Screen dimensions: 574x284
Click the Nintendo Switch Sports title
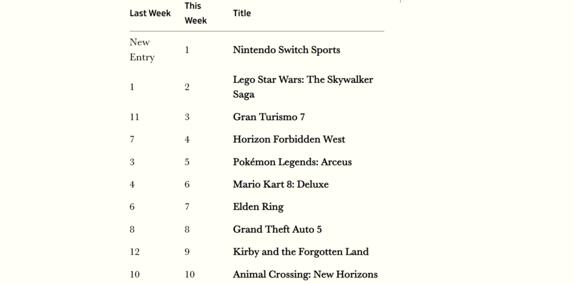point(286,50)
